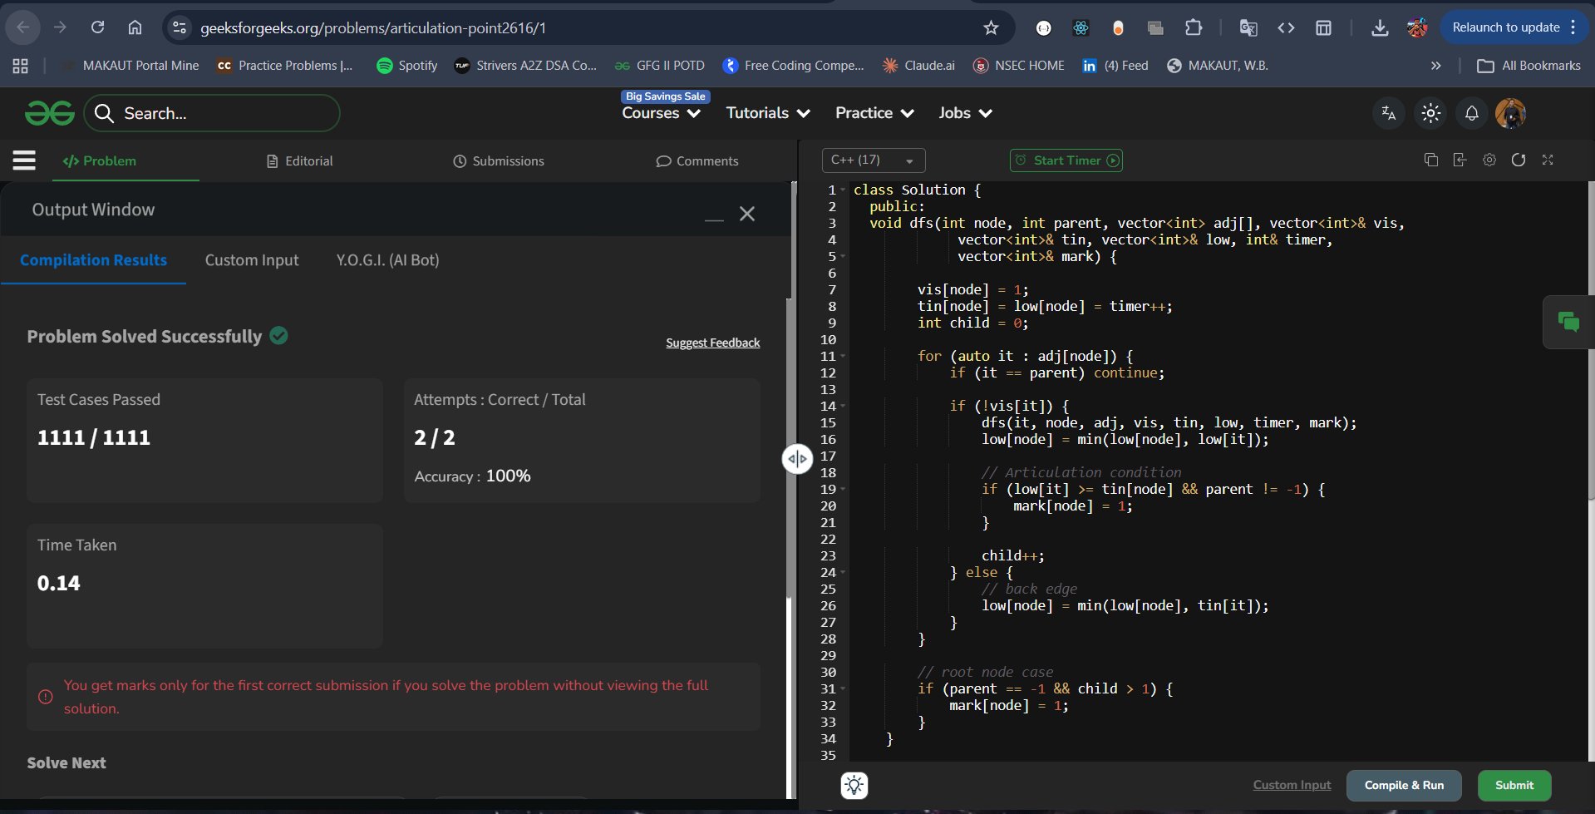Open the hamburger sidebar menu
Viewport: 1595px width, 814px height.
pos(24,160)
